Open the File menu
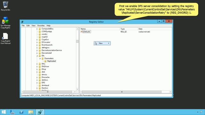205x115 pixels. tap(23, 26)
